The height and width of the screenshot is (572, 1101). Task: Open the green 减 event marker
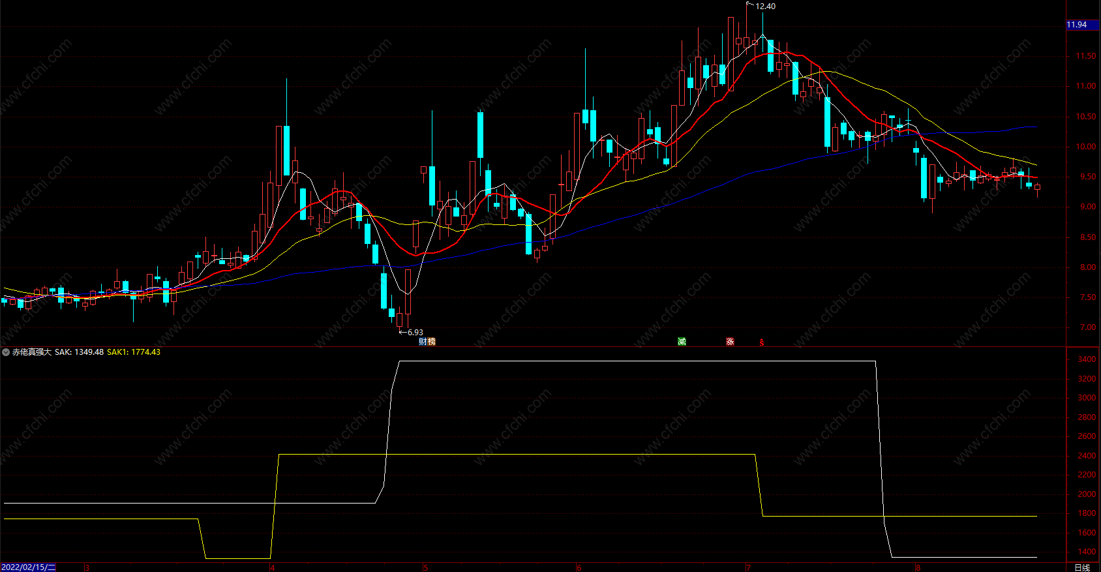(682, 342)
